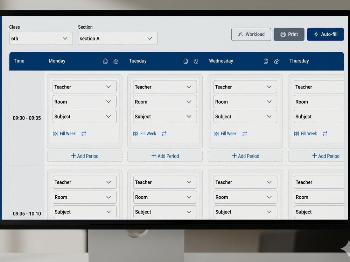Viewport: 350px width, 262px height.
Task: Open Monday 09:00 Subject dropdown
Action: 84,116
